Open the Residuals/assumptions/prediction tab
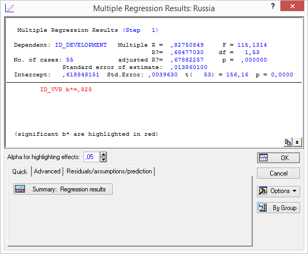This screenshot has width=308, height=254. tap(109, 171)
